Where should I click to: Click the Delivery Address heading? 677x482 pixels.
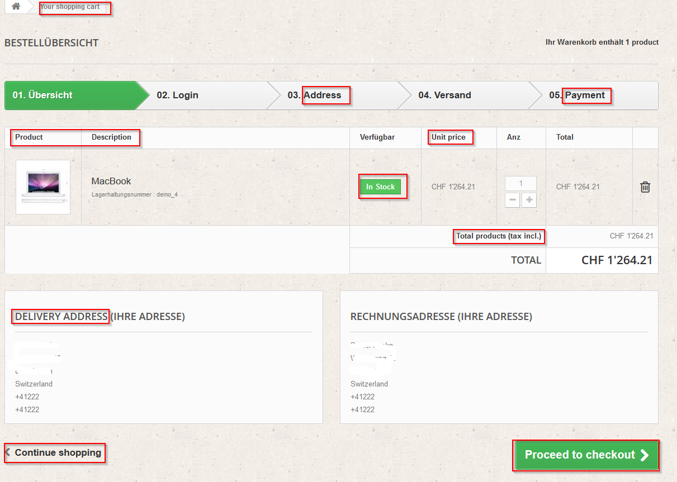(x=61, y=317)
